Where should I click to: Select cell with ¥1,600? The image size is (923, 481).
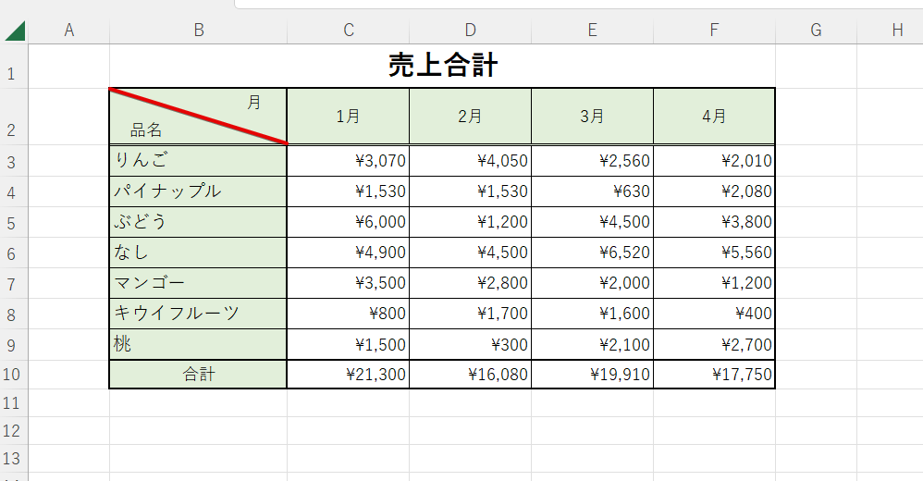592,314
